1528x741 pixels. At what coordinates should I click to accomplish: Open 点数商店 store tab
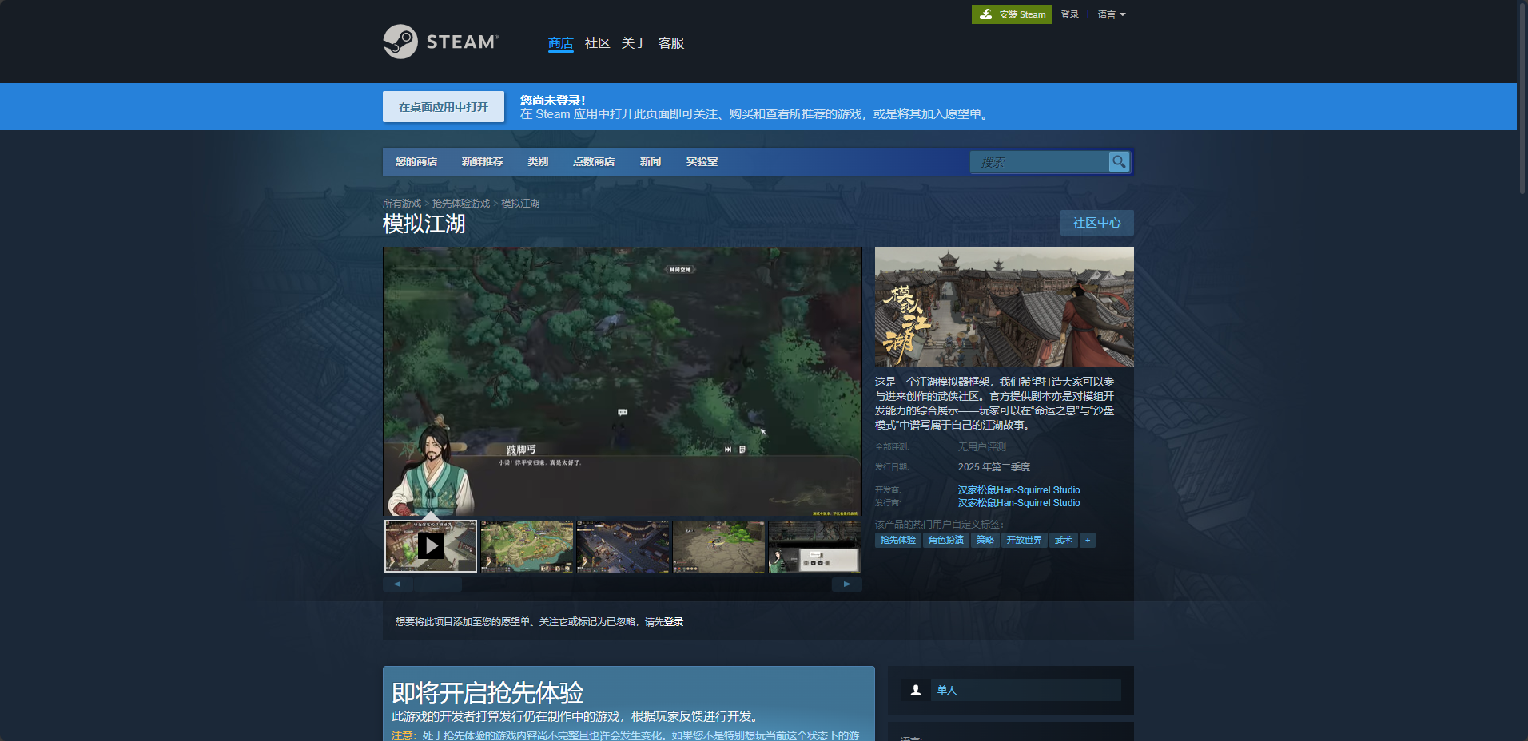point(594,161)
